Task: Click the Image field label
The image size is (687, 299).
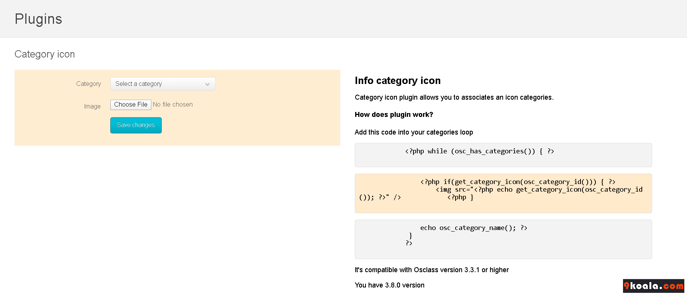Action: pyautogui.click(x=92, y=107)
